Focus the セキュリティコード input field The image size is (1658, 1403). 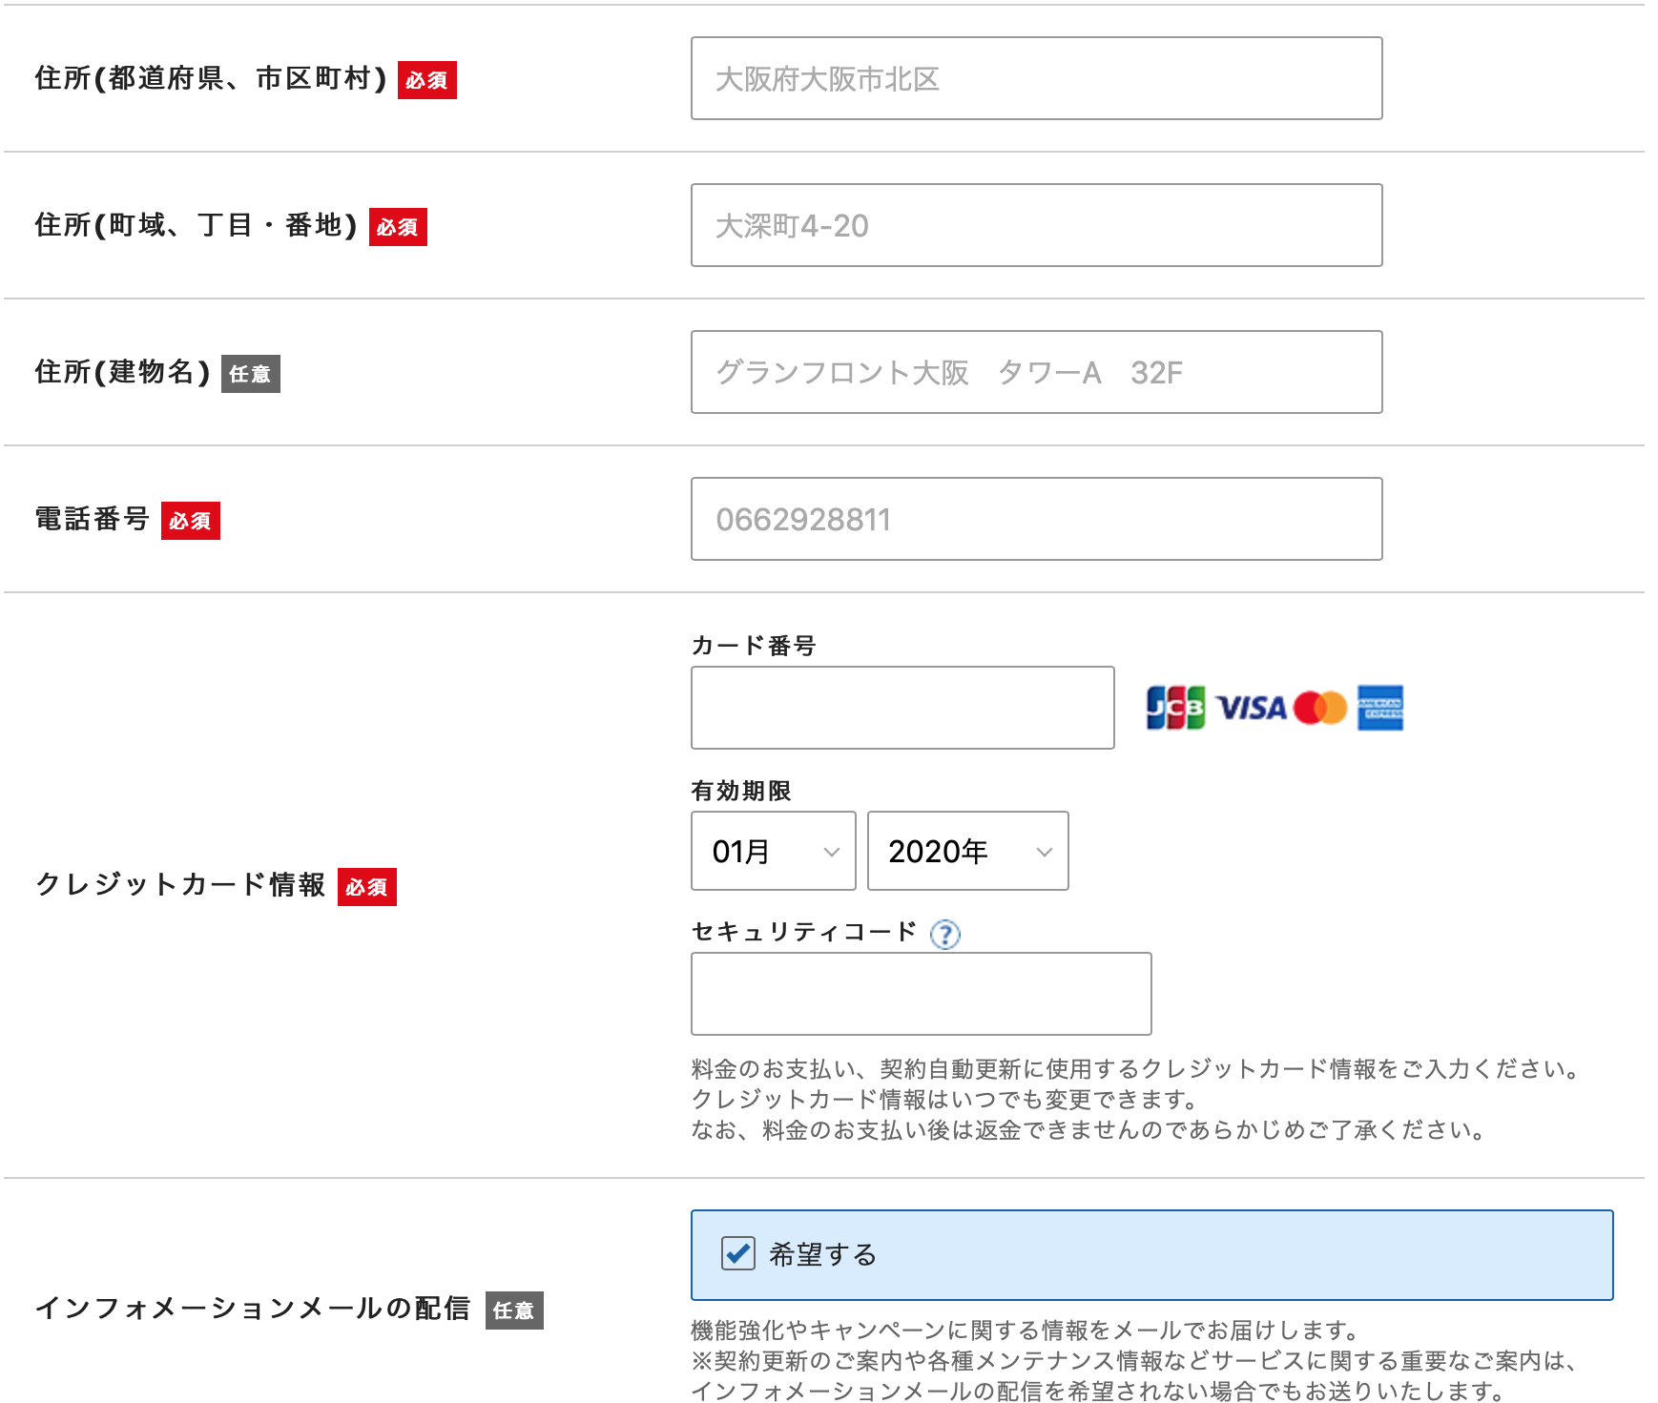coord(921,994)
